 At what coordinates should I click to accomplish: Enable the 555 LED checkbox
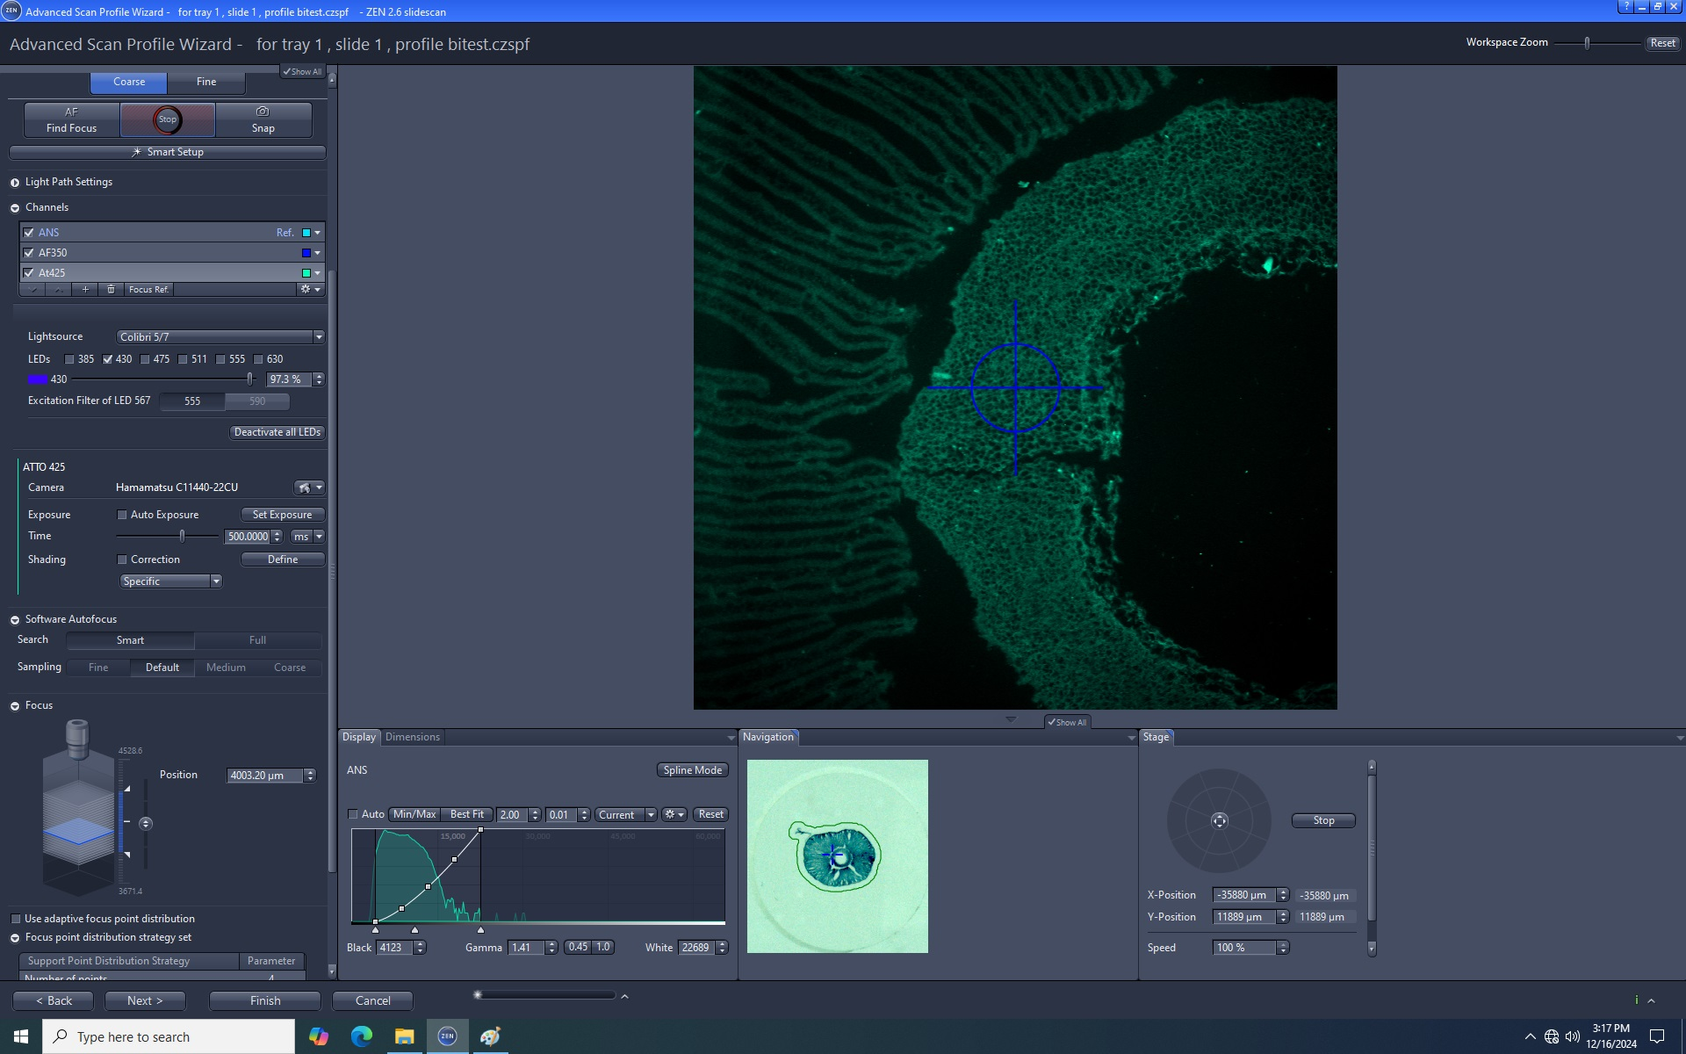[220, 359]
